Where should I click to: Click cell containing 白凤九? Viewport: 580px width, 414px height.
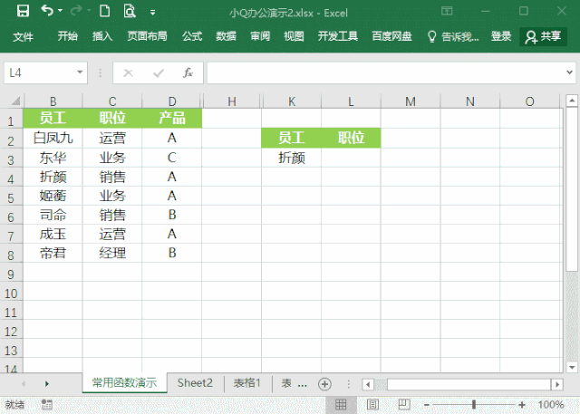[53, 139]
